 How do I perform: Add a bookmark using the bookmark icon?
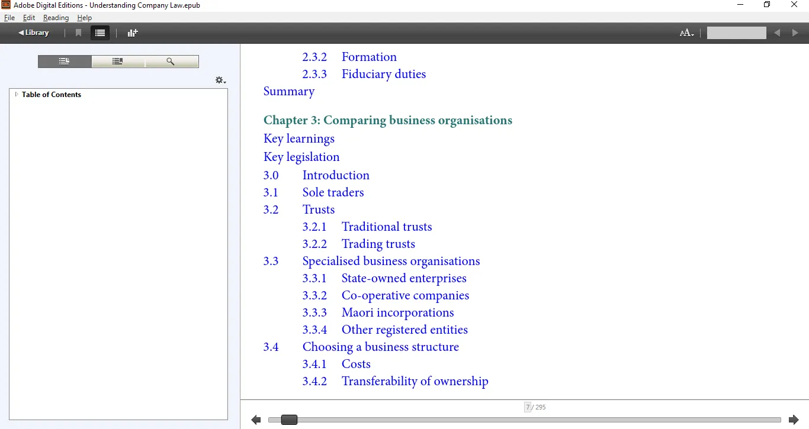tap(78, 33)
